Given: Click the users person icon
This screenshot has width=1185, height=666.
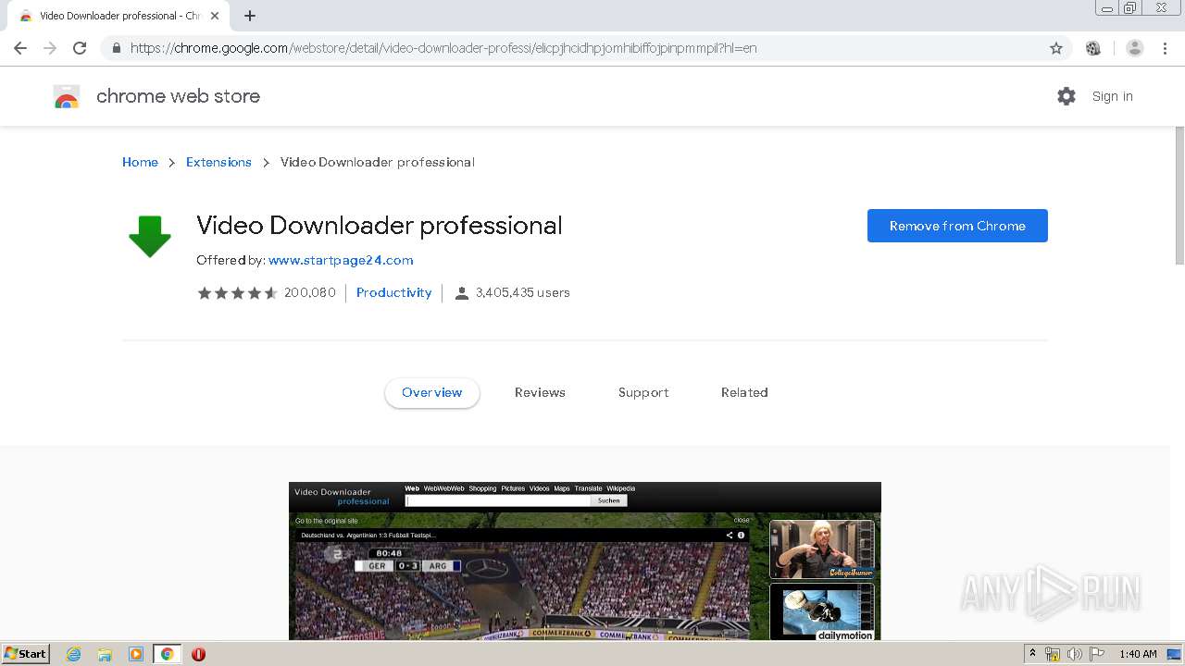Looking at the screenshot, I should [462, 293].
